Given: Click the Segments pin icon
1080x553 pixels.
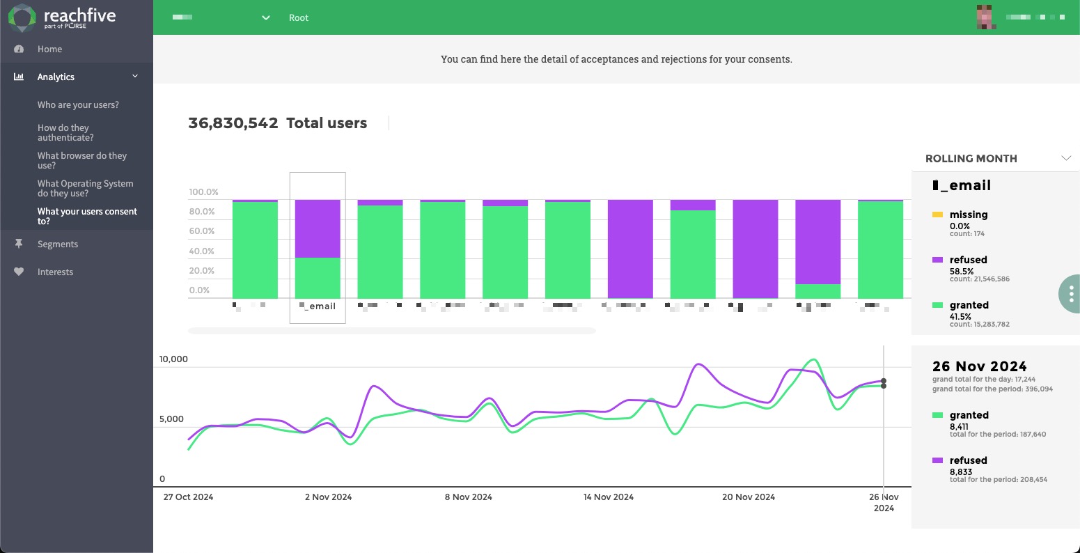Looking at the screenshot, I should (19, 244).
